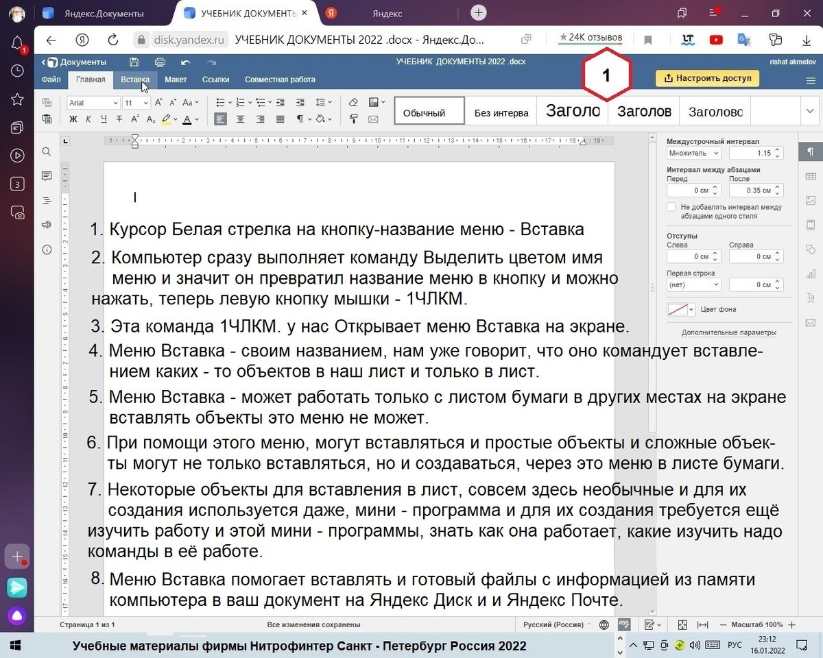The width and height of the screenshot is (823, 658).
Task: Align paragraph text to the right
Action: point(261,119)
